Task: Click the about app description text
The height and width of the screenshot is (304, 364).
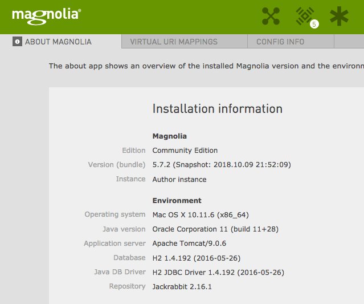Action: tap(206, 66)
